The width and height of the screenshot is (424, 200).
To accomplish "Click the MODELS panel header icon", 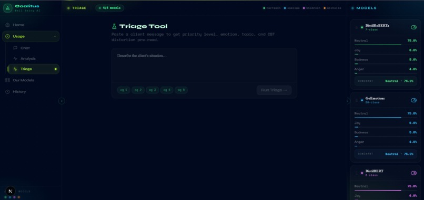I will [x=352, y=8].
